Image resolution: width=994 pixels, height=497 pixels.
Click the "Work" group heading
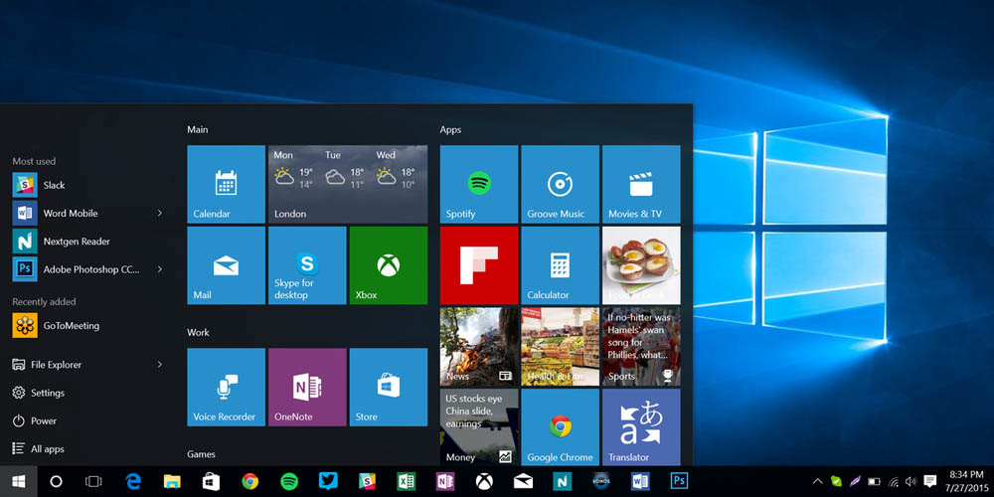pyautogui.click(x=198, y=332)
